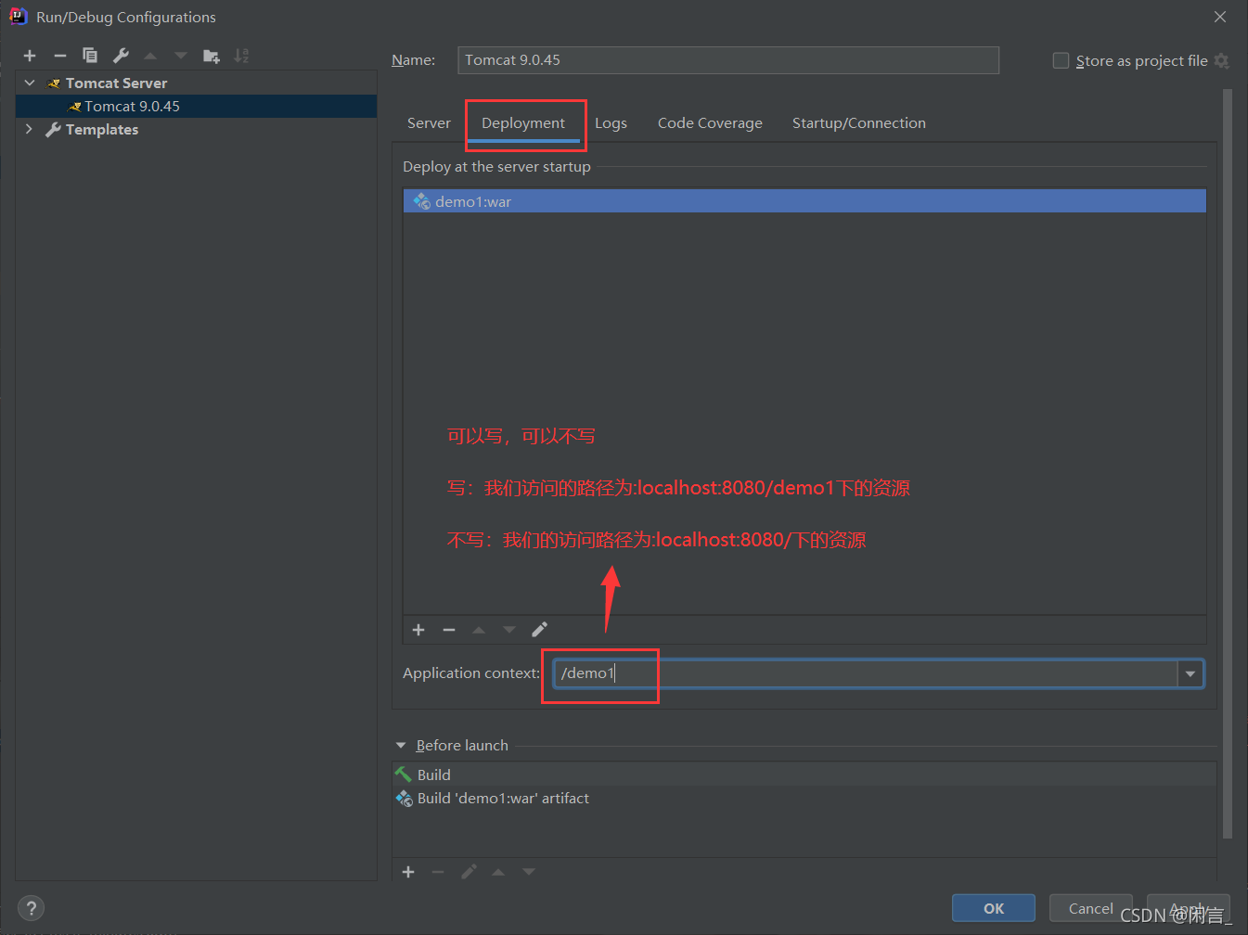
Task: Expand the Templates tree node
Action: [29, 129]
